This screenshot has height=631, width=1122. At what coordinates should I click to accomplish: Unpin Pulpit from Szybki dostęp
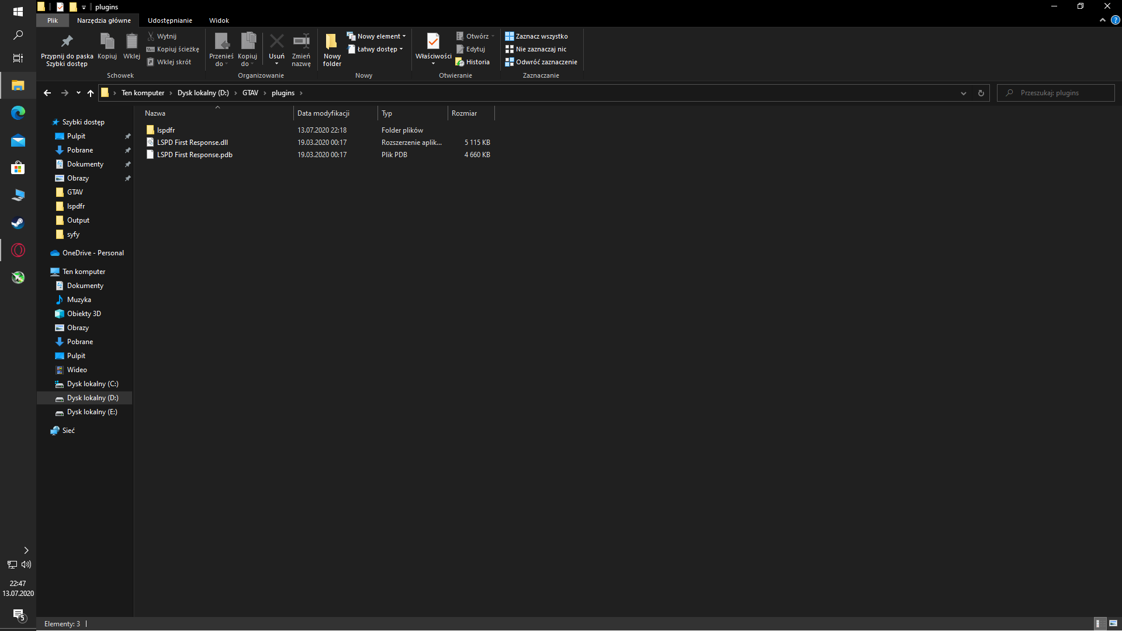pyautogui.click(x=127, y=136)
